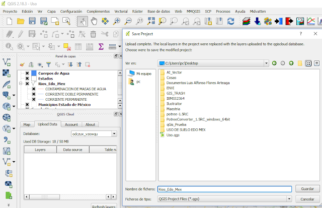The width and height of the screenshot is (322, 208).
Task: Toggle CONTAMINACION DE MASAS DE AGUA checkbox
Action: (x=34, y=89)
